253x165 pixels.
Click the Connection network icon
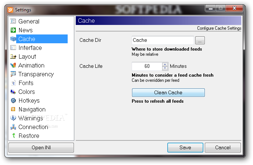(x=13, y=127)
